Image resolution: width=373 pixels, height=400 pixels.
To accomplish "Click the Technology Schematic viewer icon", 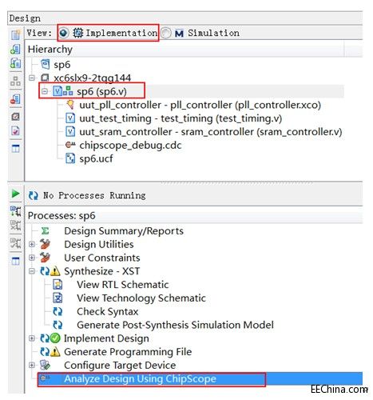I will (58, 298).
